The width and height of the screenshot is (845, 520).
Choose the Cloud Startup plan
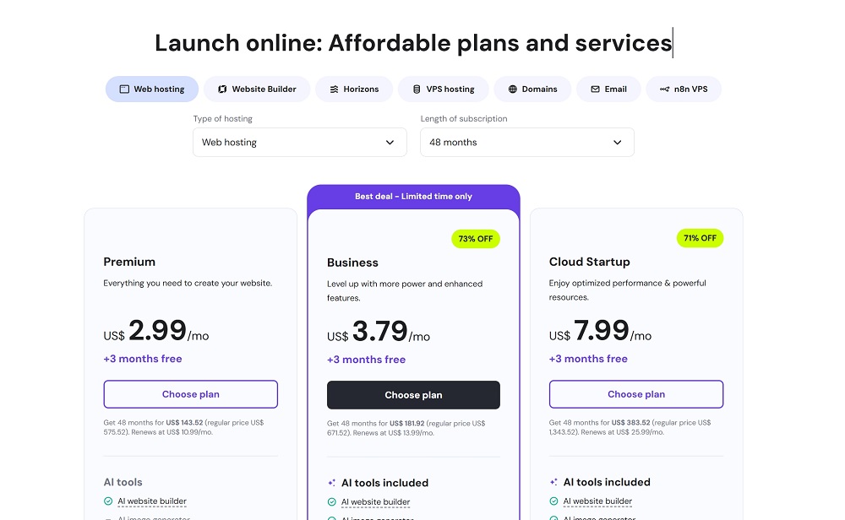point(636,394)
